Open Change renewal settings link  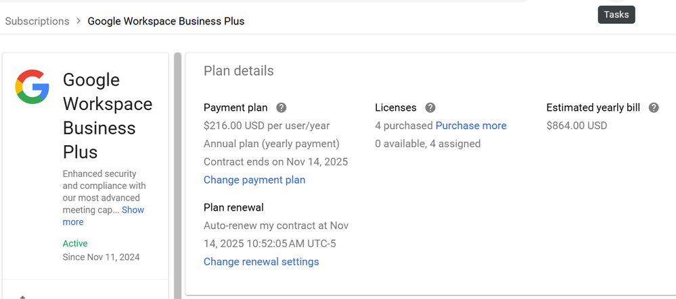click(x=261, y=262)
